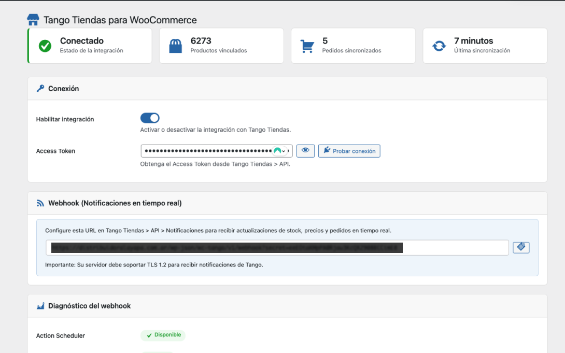
Task: Click the green Conectado checkmark icon
Action: (x=45, y=46)
